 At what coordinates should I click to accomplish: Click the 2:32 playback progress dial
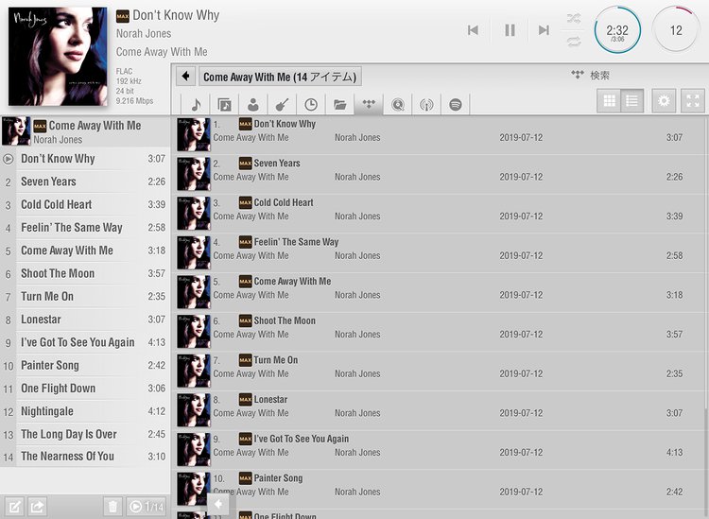[x=617, y=30]
